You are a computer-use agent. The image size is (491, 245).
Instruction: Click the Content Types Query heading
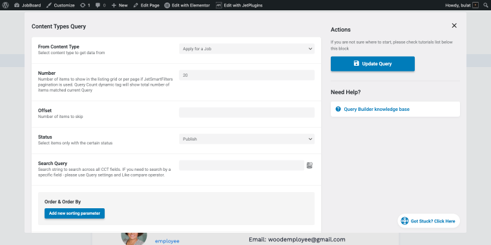click(59, 26)
